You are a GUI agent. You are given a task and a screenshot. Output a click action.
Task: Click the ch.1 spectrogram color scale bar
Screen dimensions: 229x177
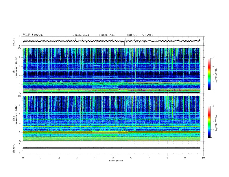click(209, 74)
